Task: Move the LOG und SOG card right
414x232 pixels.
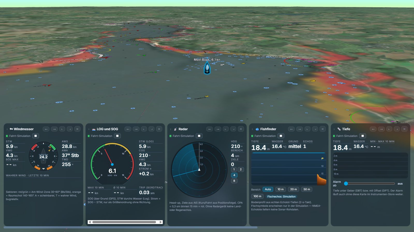Action: pos(136,129)
